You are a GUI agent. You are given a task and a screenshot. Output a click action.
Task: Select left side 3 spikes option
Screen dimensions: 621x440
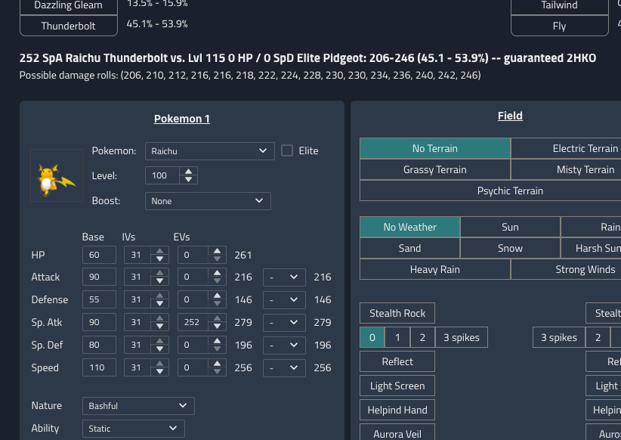[x=462, y=337]
